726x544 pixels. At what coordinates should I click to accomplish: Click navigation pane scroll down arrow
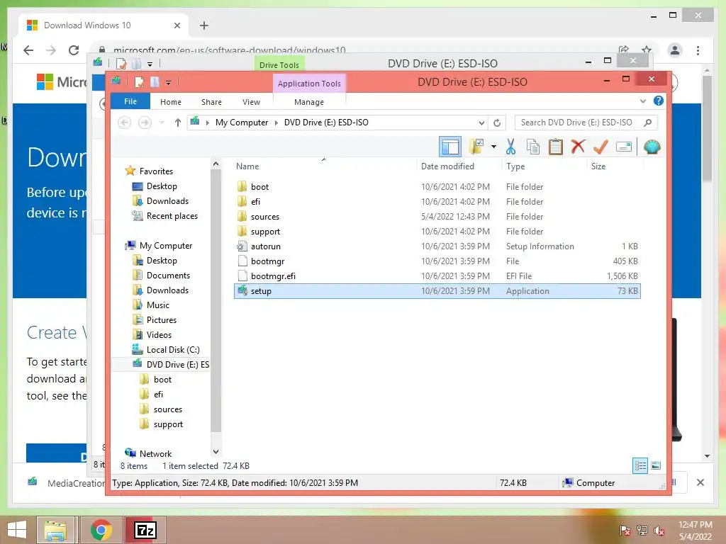pos(216,451)
